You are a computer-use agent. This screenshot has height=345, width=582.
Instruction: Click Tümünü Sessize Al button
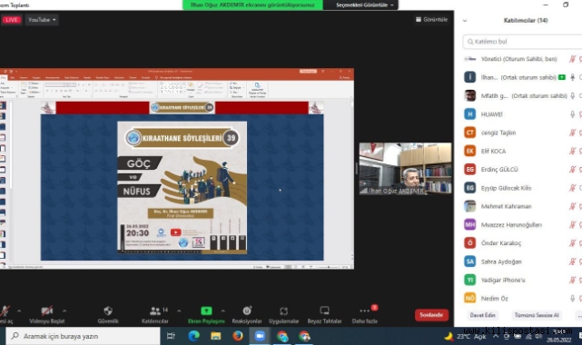(x=537, y=315)
